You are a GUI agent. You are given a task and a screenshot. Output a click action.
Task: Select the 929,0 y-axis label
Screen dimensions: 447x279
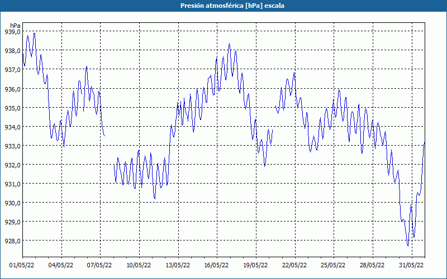coord(12,222)
